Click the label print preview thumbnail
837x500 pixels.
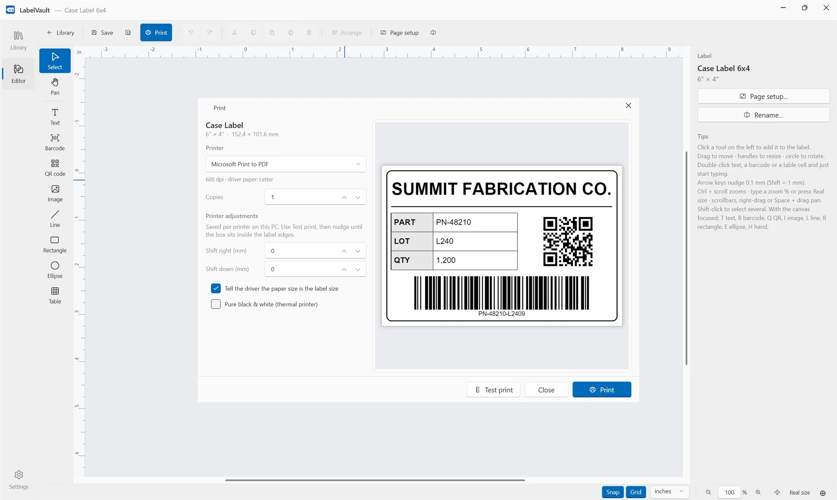(x=502, y=245)
